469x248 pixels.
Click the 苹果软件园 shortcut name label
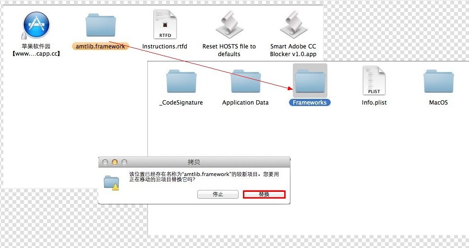click(x=36, y=50)
